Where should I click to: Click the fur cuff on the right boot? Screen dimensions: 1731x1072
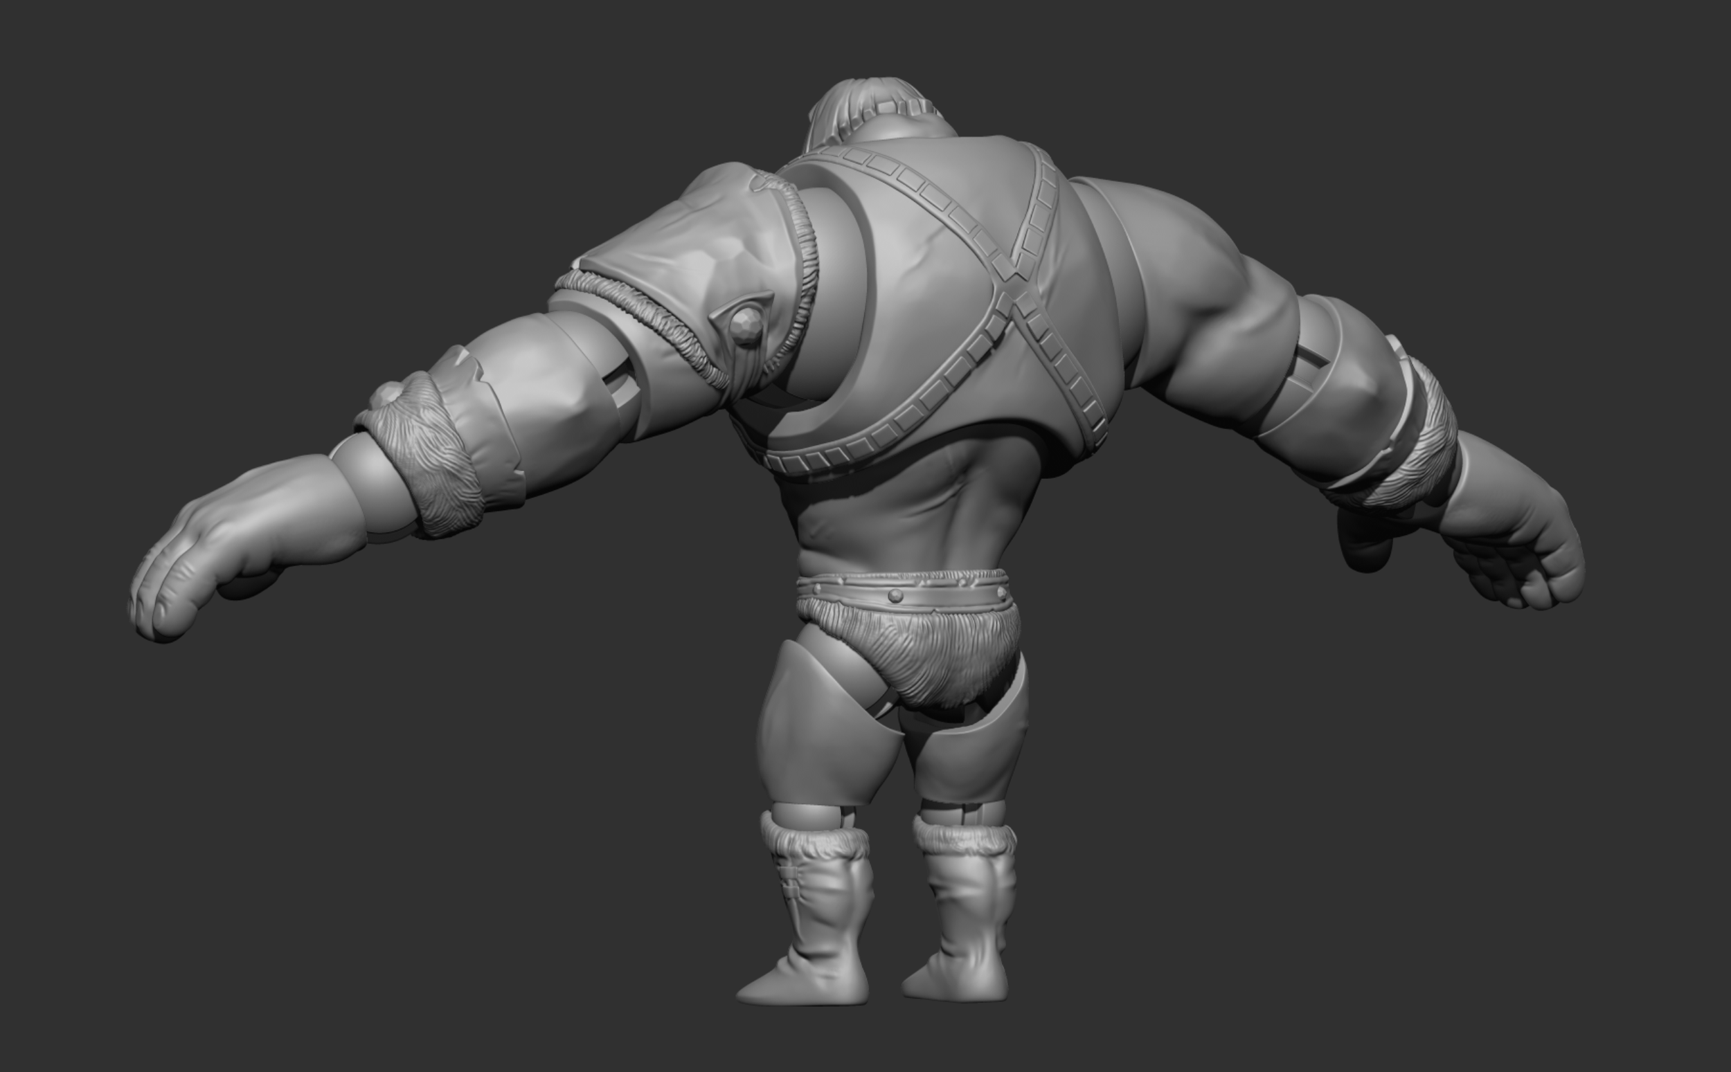(x=965, y=840)
